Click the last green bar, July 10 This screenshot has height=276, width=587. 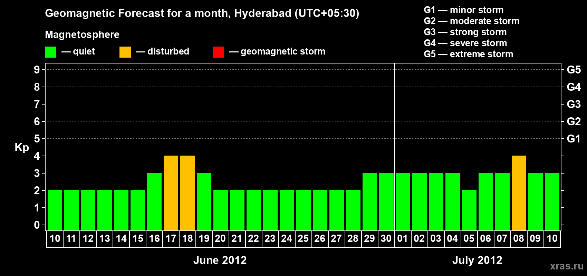click(x=552, y=201)
